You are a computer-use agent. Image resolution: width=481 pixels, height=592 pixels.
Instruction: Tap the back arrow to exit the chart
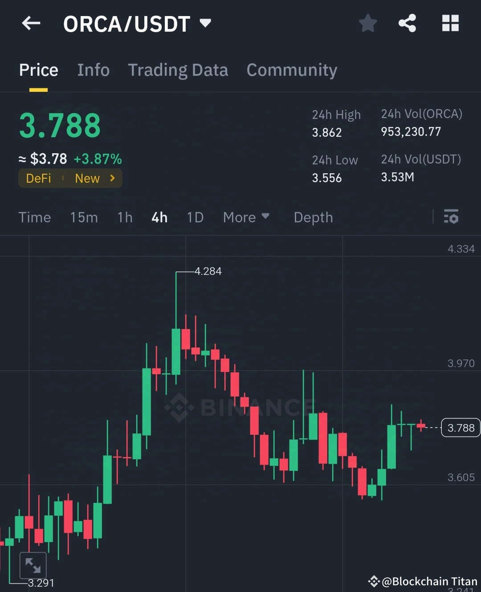click(30, 24)
